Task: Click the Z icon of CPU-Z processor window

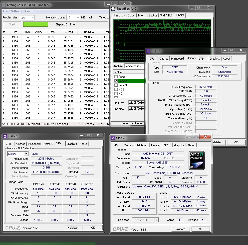Action: 113,138
